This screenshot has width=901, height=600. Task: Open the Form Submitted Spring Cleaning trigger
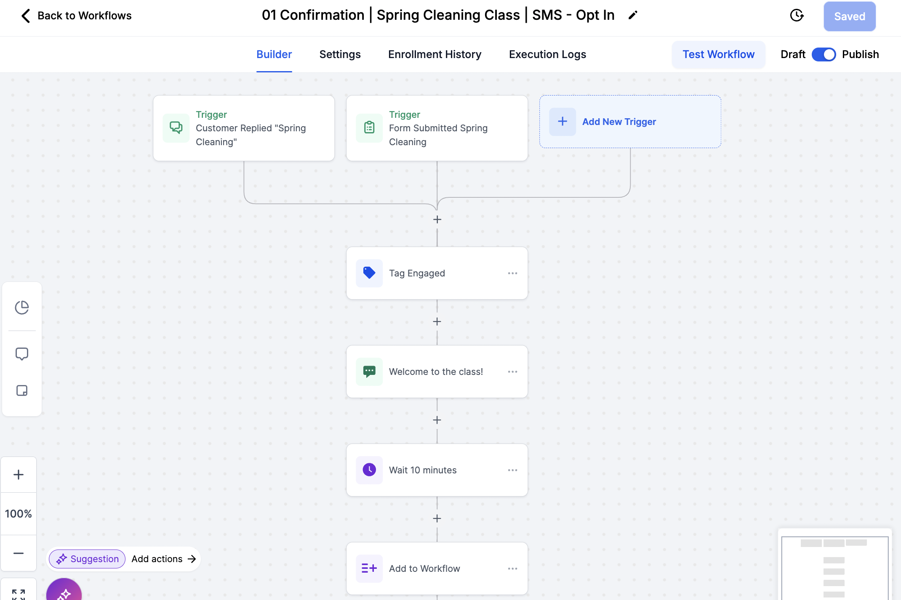[437, 128]
